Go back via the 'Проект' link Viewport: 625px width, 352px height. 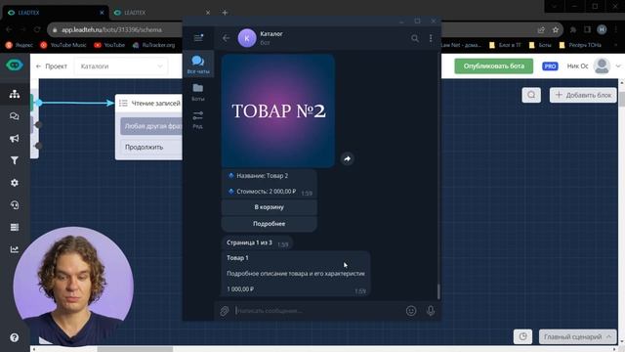(52, 66)
